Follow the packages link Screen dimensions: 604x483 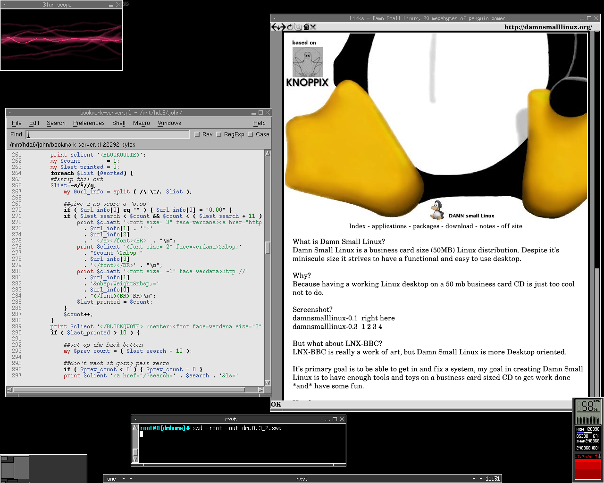pos(426,226)
